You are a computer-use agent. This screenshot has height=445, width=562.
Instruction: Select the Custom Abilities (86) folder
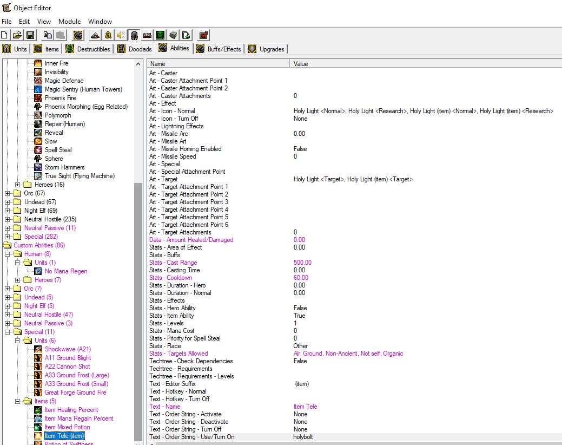point(39,245)
